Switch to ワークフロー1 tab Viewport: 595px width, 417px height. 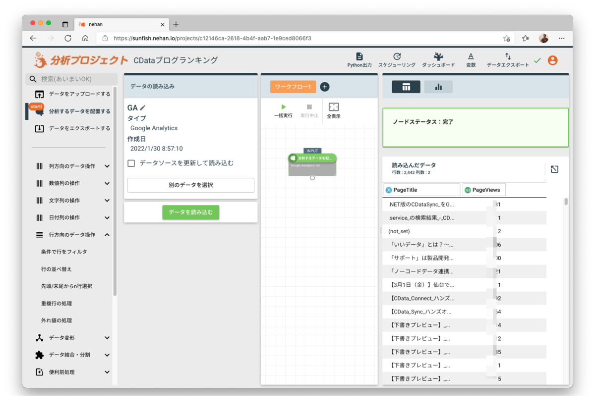click(293, 87)
